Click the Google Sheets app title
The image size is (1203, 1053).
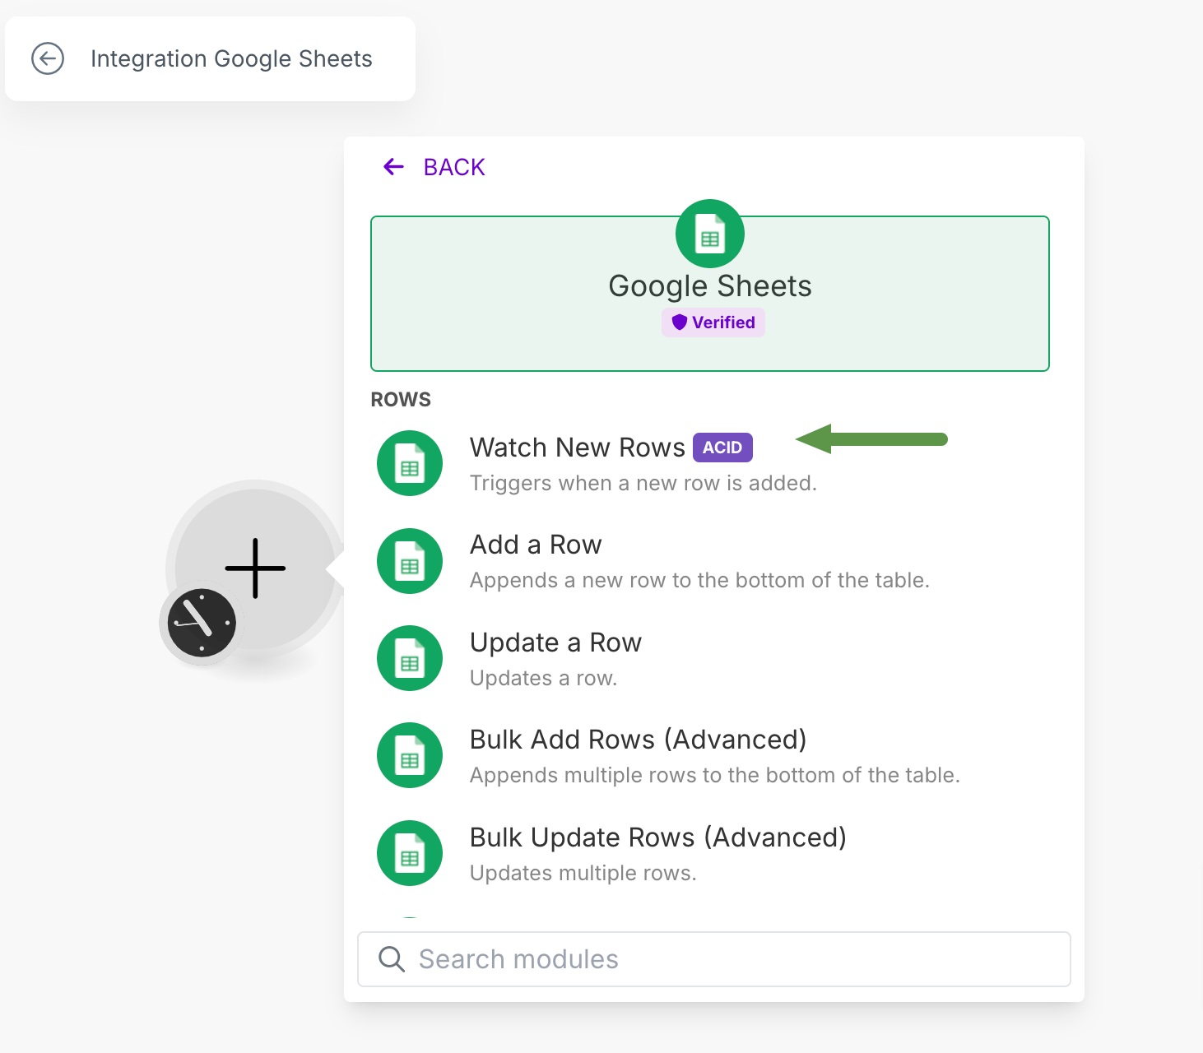pyautogui.click(x=710, y=286)
